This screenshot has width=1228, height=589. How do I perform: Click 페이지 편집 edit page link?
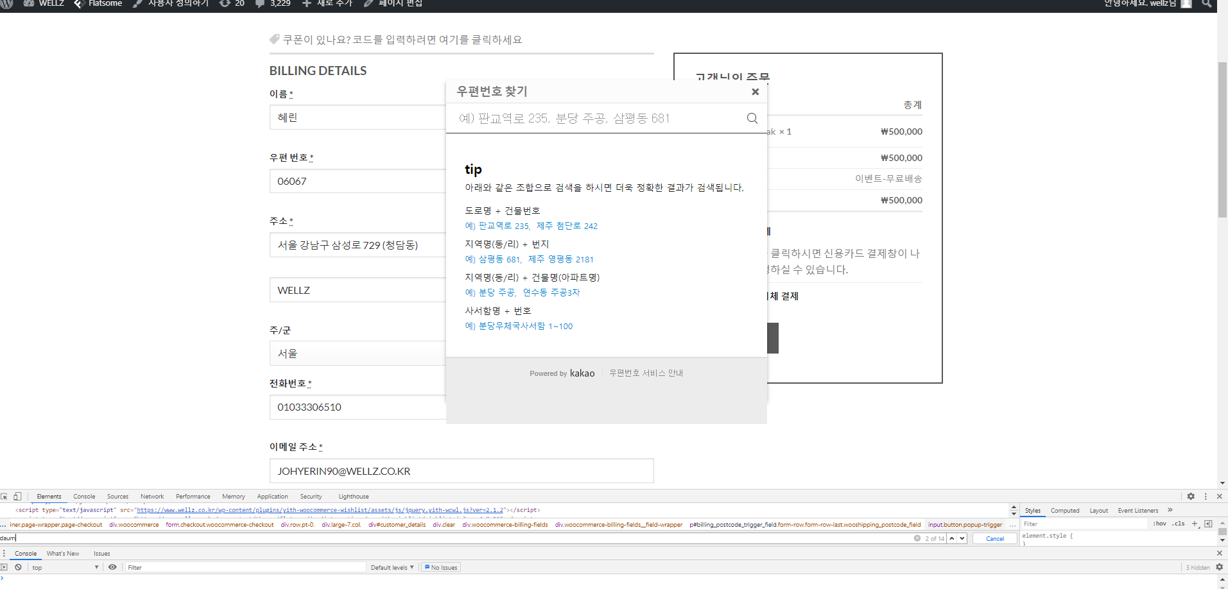pos(393,3)
